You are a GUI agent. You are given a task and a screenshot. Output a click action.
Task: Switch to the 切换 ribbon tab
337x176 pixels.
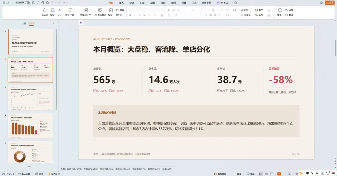(142, 3)
